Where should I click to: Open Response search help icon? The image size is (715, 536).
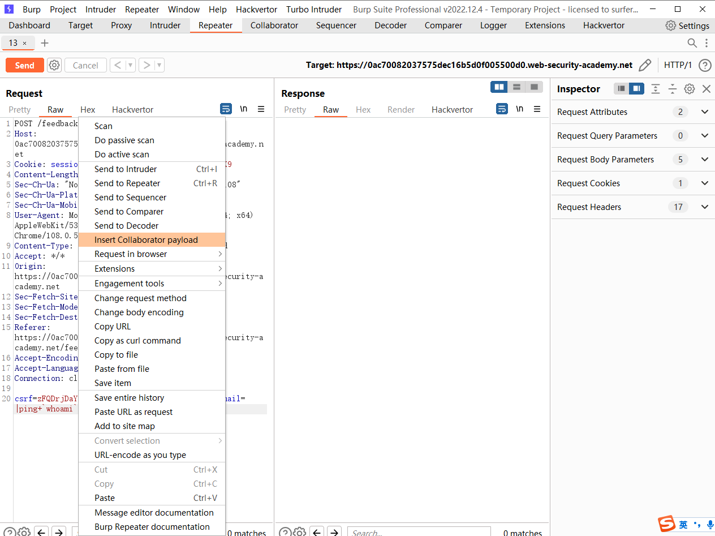285,532
